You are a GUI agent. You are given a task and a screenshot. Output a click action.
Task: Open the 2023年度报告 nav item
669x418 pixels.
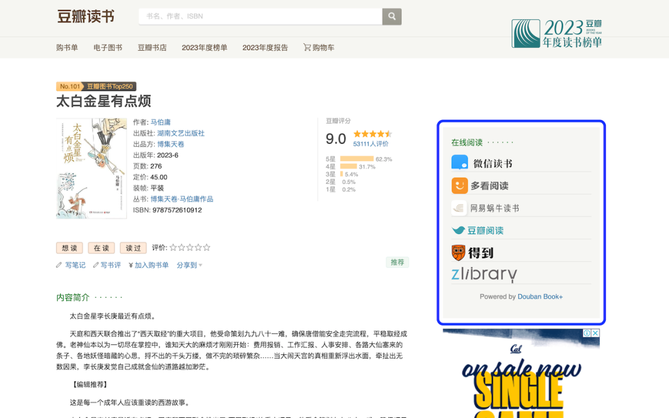265,47
